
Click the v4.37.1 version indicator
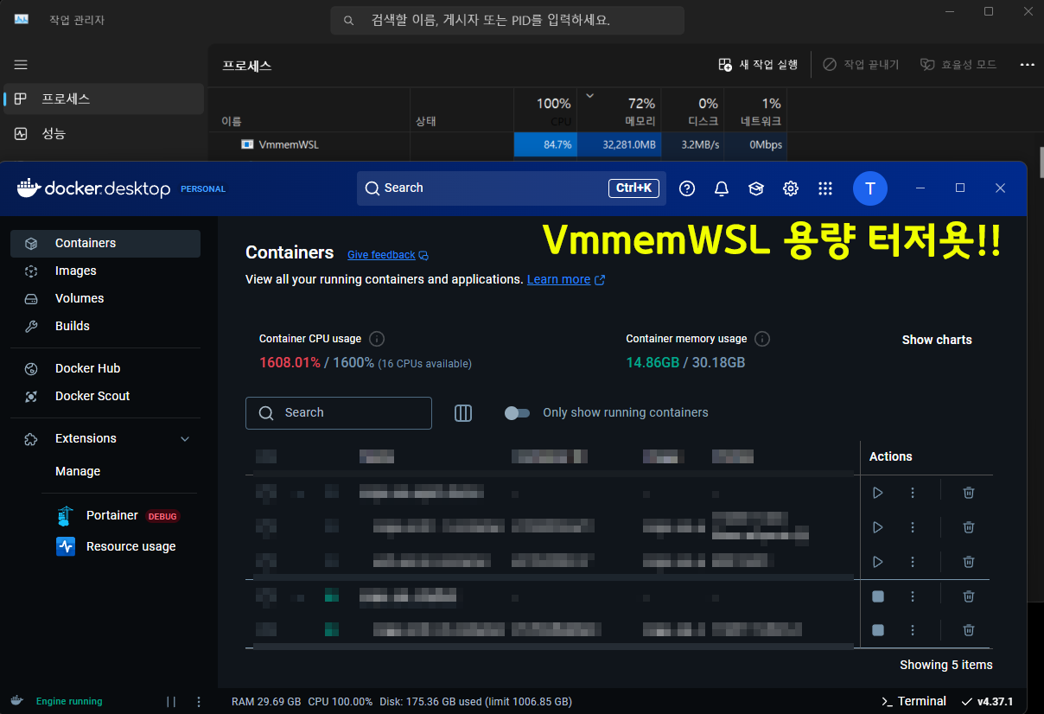tap(988, 702)
